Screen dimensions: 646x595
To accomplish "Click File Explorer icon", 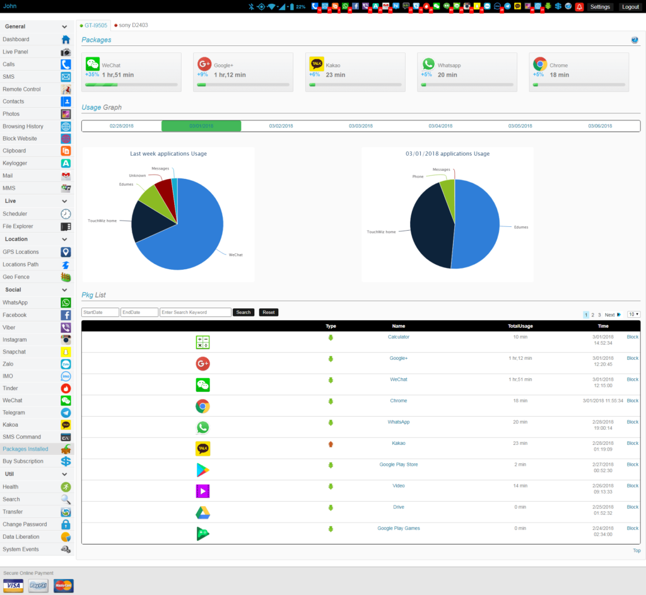I will coord(66,226).
